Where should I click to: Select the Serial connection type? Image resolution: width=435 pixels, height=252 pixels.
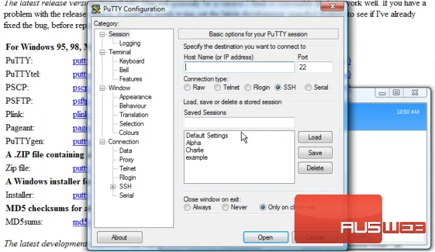click(308, 88)
